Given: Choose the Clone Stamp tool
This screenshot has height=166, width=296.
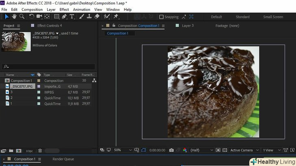Looking at the screenshot, I should tap(89, 17).
